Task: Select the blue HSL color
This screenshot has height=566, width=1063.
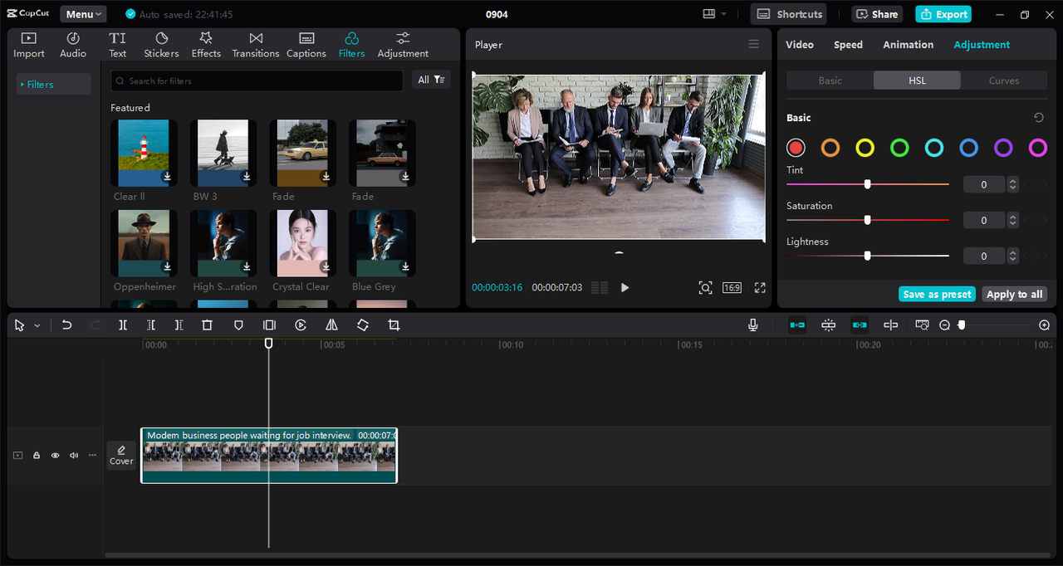Action: click(969, 148)
